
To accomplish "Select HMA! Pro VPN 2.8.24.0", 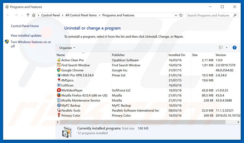I will 77,75.
